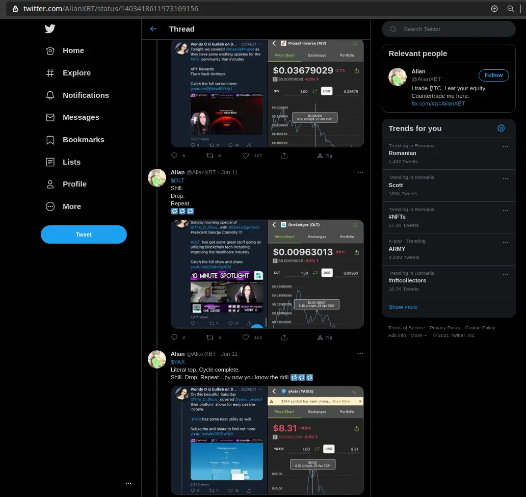Retweet the XIV tweet with 6 retweets
Screen dimensions: 526x497
(210, 155)
